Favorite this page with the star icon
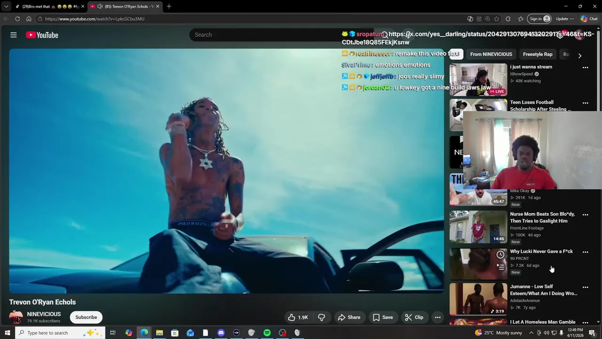The image size is (602, 339). (497, 19)
